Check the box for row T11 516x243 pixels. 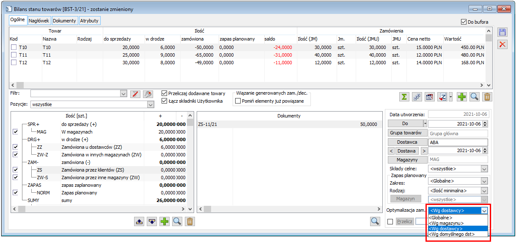[x=14, y=55]
